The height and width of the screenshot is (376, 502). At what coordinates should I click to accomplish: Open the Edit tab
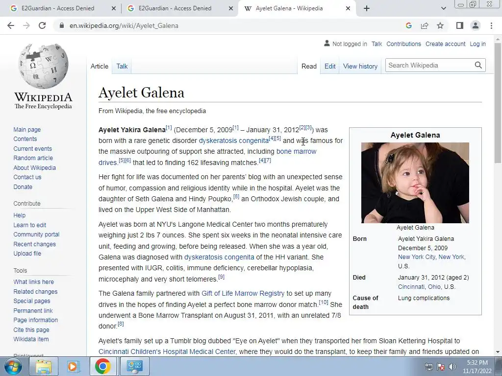tap(330, 66)
